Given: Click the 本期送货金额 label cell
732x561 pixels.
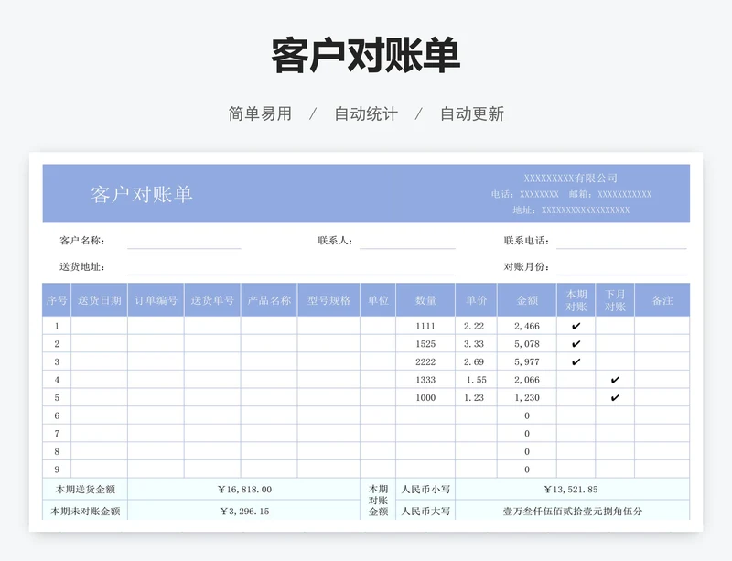Looking at the screenshot, I should 85,489.
